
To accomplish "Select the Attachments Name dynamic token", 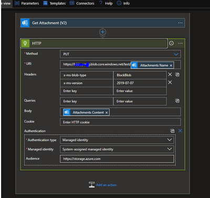I will pyautogui.click(x=152, y=65).
